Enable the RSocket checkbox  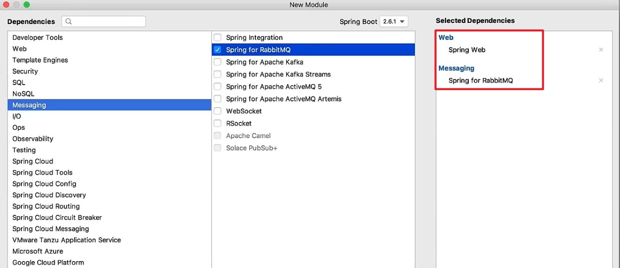(x=217, y=123)
